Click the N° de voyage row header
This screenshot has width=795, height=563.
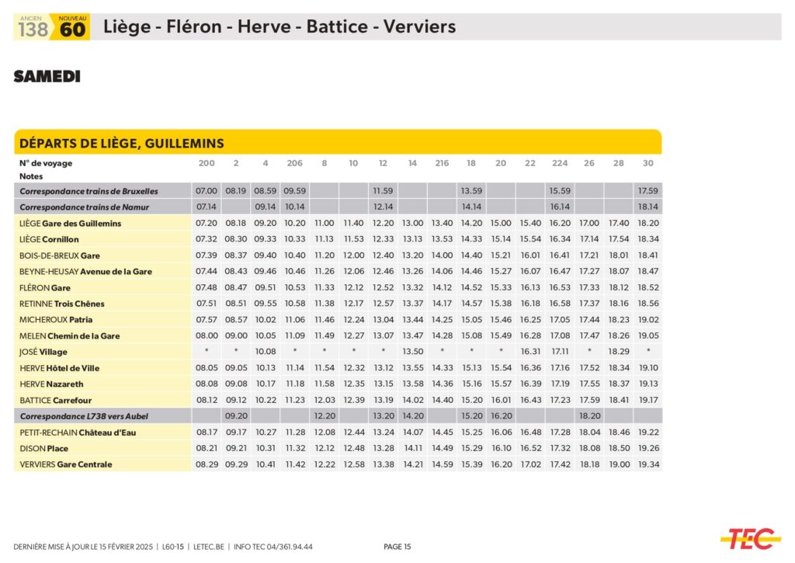pos(46,163)
